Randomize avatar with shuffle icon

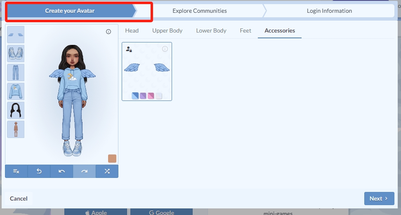pyautogui.click(x=107, y=171)
